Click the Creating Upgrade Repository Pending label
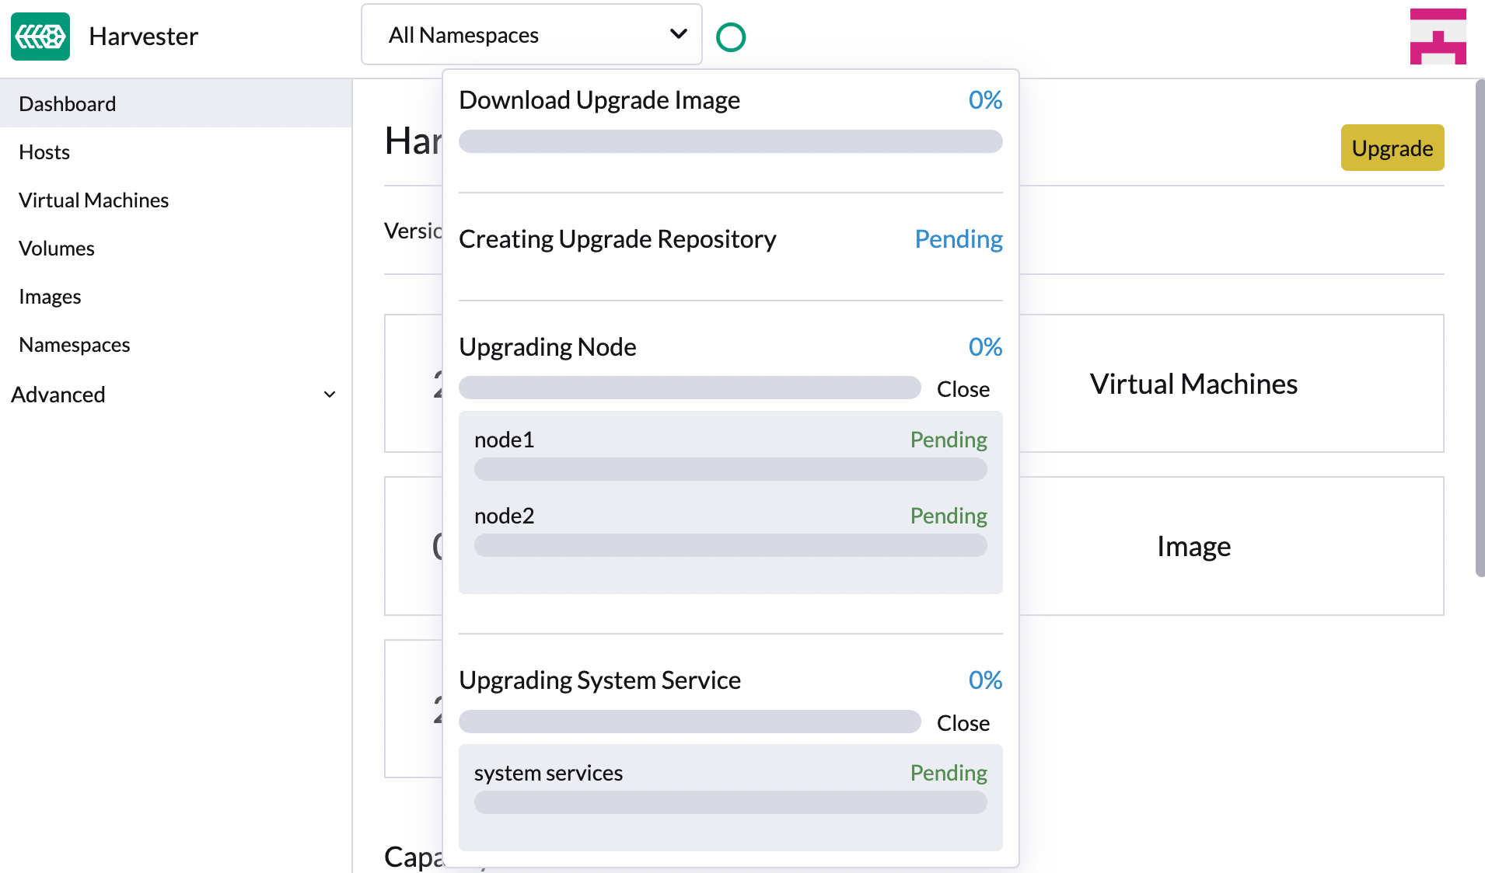Viewport: 1485px width, 873px height. click(x=958, y=238)
